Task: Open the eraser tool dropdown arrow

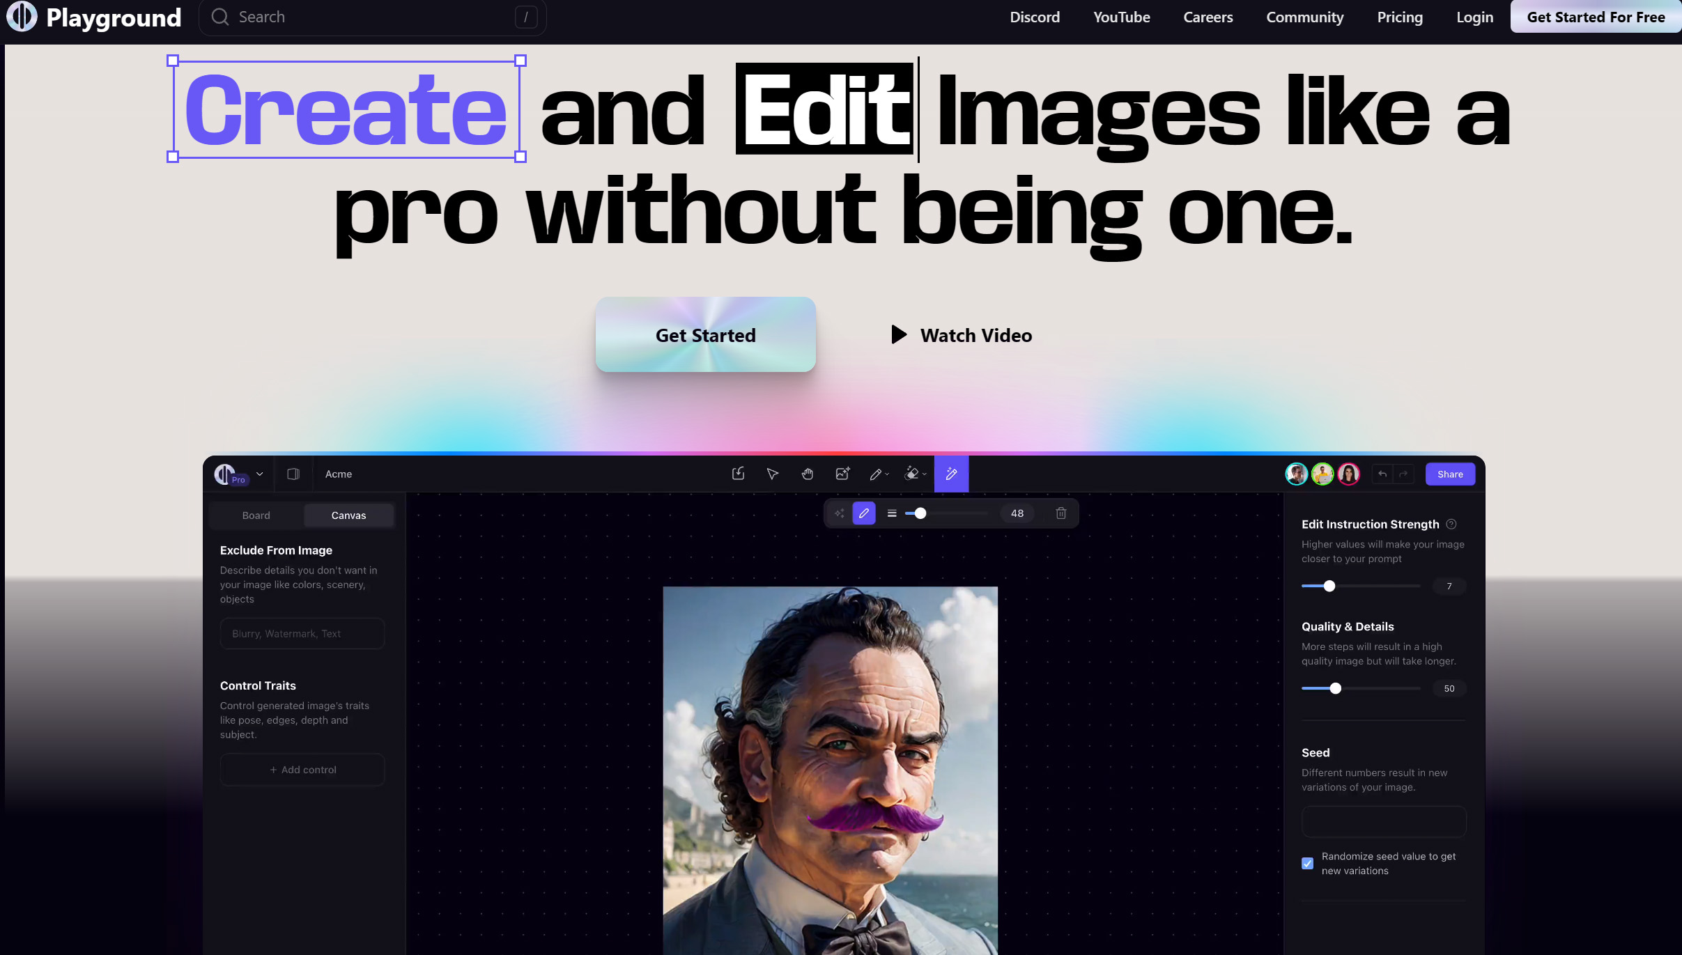Action: (925, 474)
